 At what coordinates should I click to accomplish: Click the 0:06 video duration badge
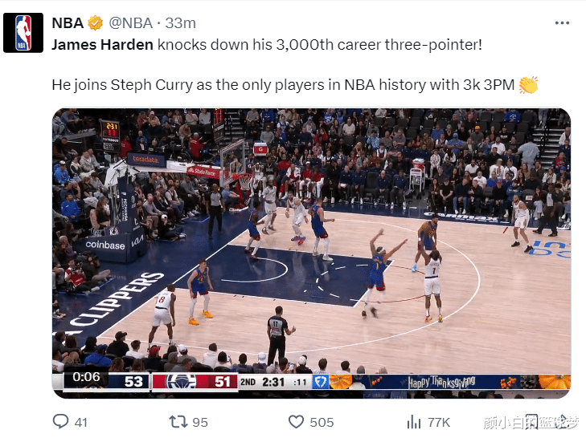(86, 377)
